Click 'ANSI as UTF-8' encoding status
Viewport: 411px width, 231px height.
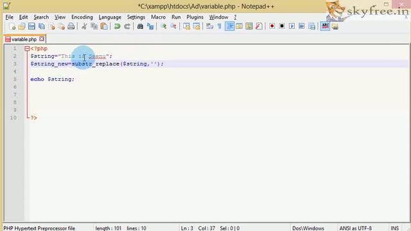pos(355,228)
